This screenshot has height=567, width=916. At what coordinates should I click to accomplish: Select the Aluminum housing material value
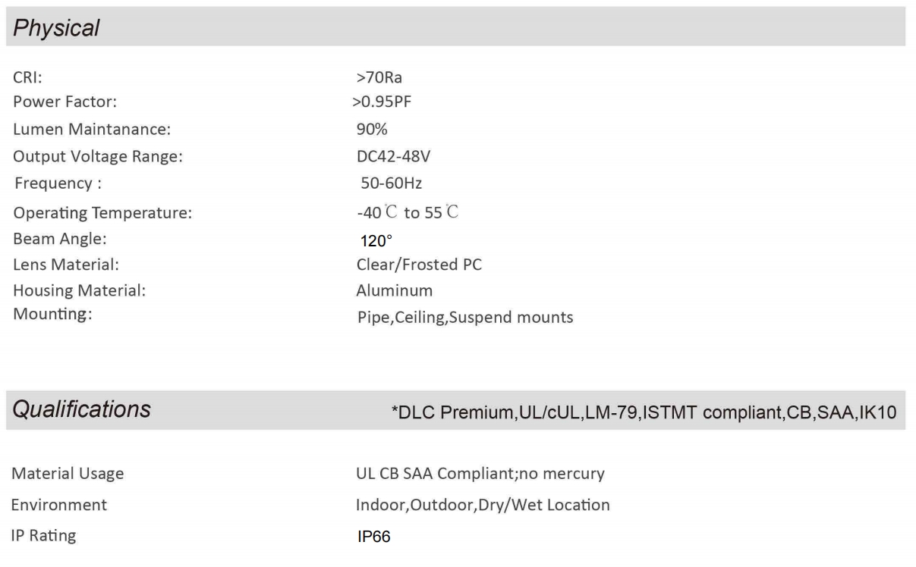click(x=394, y=290)
